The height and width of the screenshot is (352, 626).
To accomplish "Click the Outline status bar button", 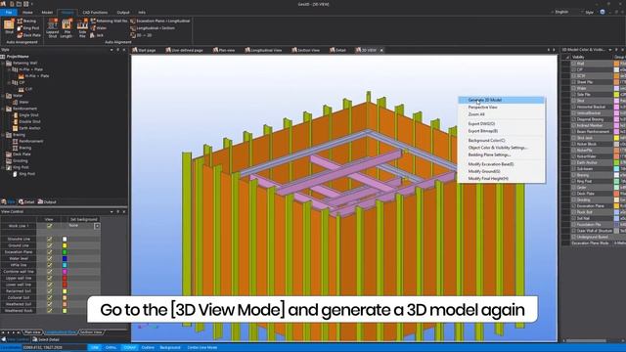I will click(x=148, y=348).
